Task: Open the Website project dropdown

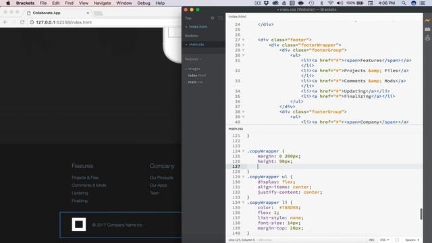Action: [193, 59]
